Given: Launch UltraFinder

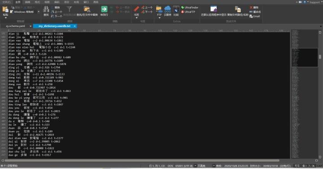Looking at the screenshot, I should (189, 8).
